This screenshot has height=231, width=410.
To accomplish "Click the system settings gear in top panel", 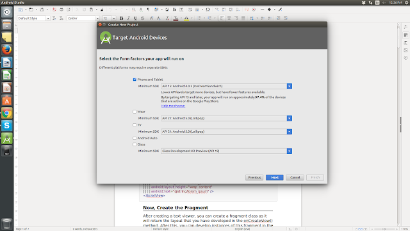I will coord(407,3).
